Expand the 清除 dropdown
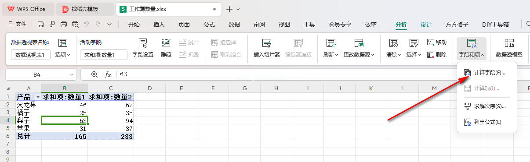The image size is (530, 162). tap(394, 55)
